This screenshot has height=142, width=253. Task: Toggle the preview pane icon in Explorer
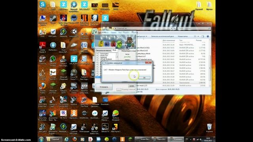[203, 36]
